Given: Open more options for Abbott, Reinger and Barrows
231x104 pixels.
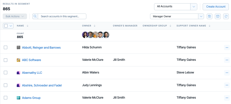Looking at the screenshot, I should click(227, 48).
